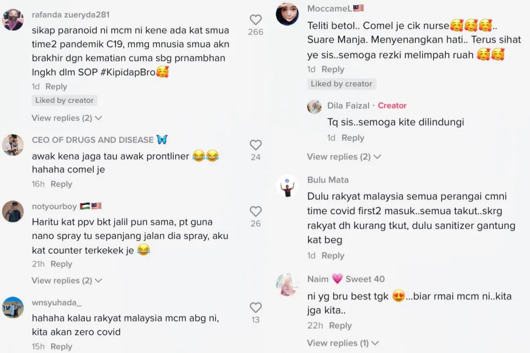Like CEO OF DRUGS AND DISEASE's comment
The height and width of the screenshot is (353, 530).
pyautogui.click(x=256, y=145)
